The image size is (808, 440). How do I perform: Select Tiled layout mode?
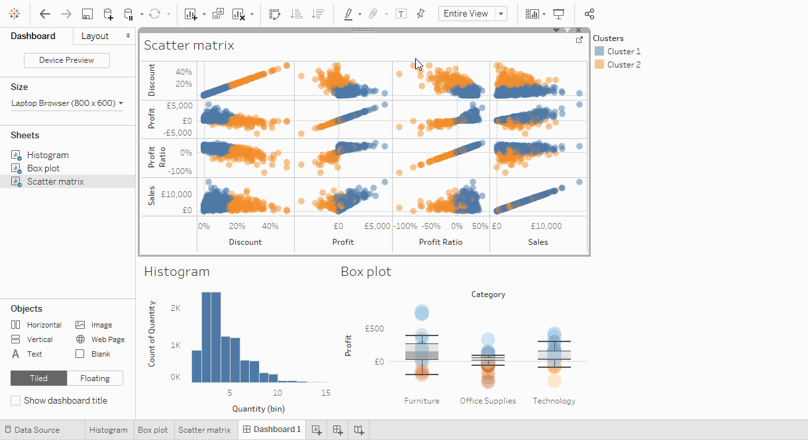38,378
